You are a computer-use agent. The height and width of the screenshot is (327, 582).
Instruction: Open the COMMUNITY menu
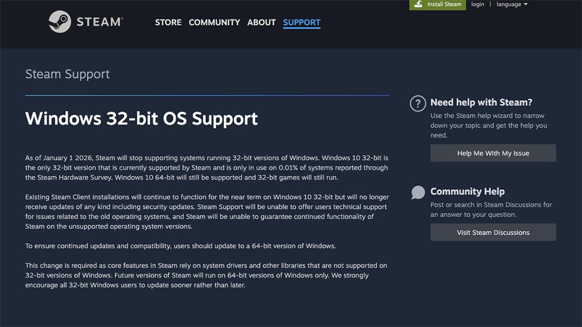[x=214, y=22]
